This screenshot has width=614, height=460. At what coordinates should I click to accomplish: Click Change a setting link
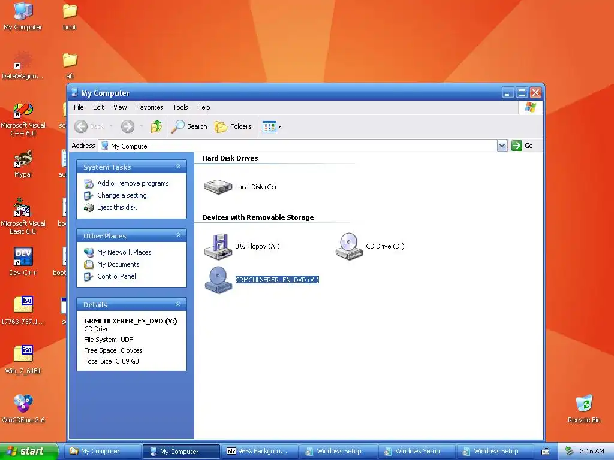pos(122,195)
